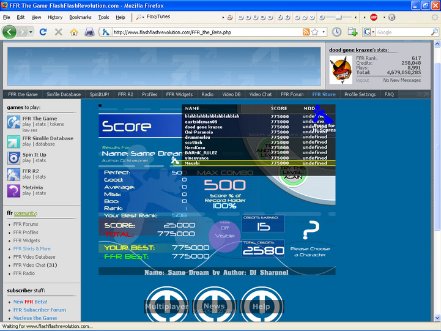The height and width of the screenshot is (331, 441).
Task: Open the Home page icon
Action: tap(74, 32)
